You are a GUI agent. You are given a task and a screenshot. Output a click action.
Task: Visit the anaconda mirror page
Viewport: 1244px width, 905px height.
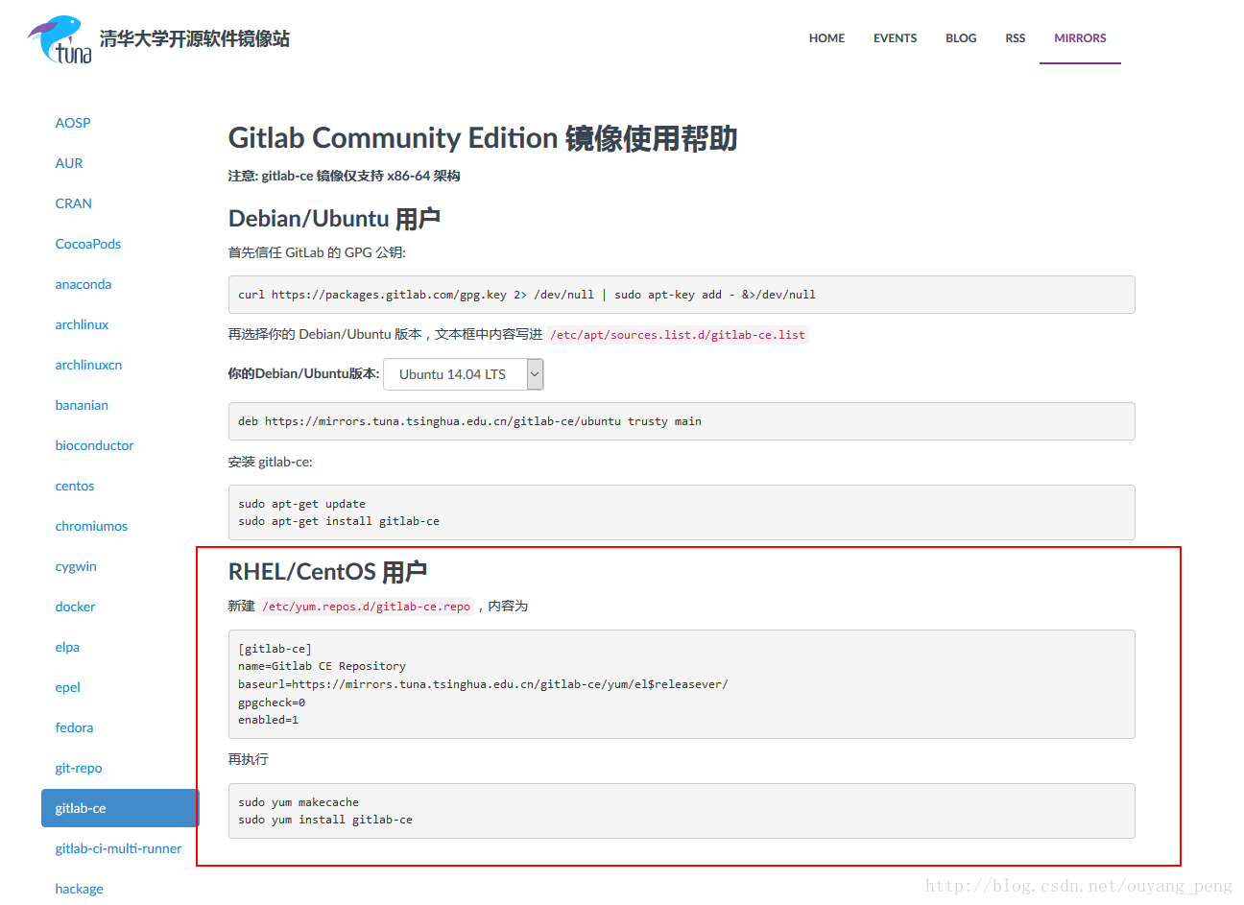tap(83, 284)
